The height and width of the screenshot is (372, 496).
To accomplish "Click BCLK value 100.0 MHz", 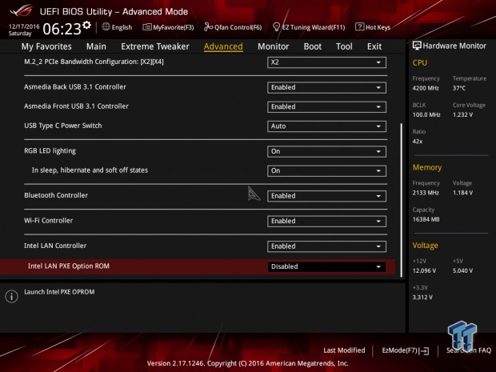I will (x=426, y=115).
